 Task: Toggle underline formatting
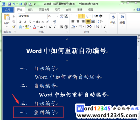30,22
